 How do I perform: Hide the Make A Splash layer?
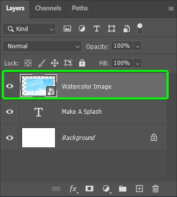[x=10, y=112]
